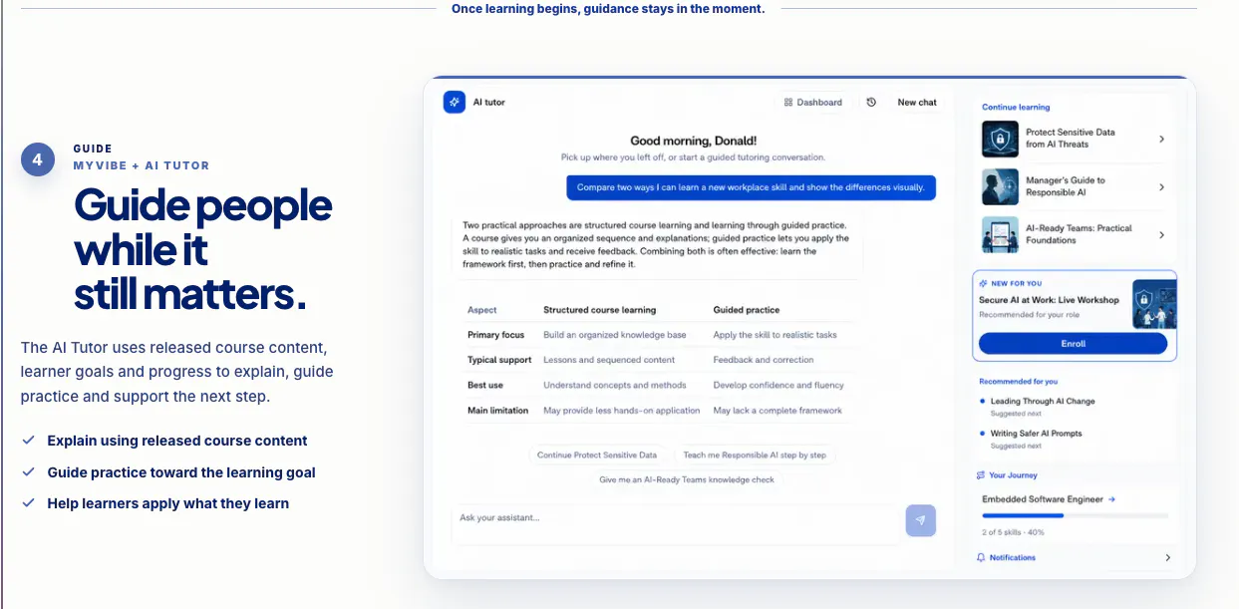Click the Recommended for you heading
The height and width of the screenshot is (609, 1239).
click(1018, 382)
